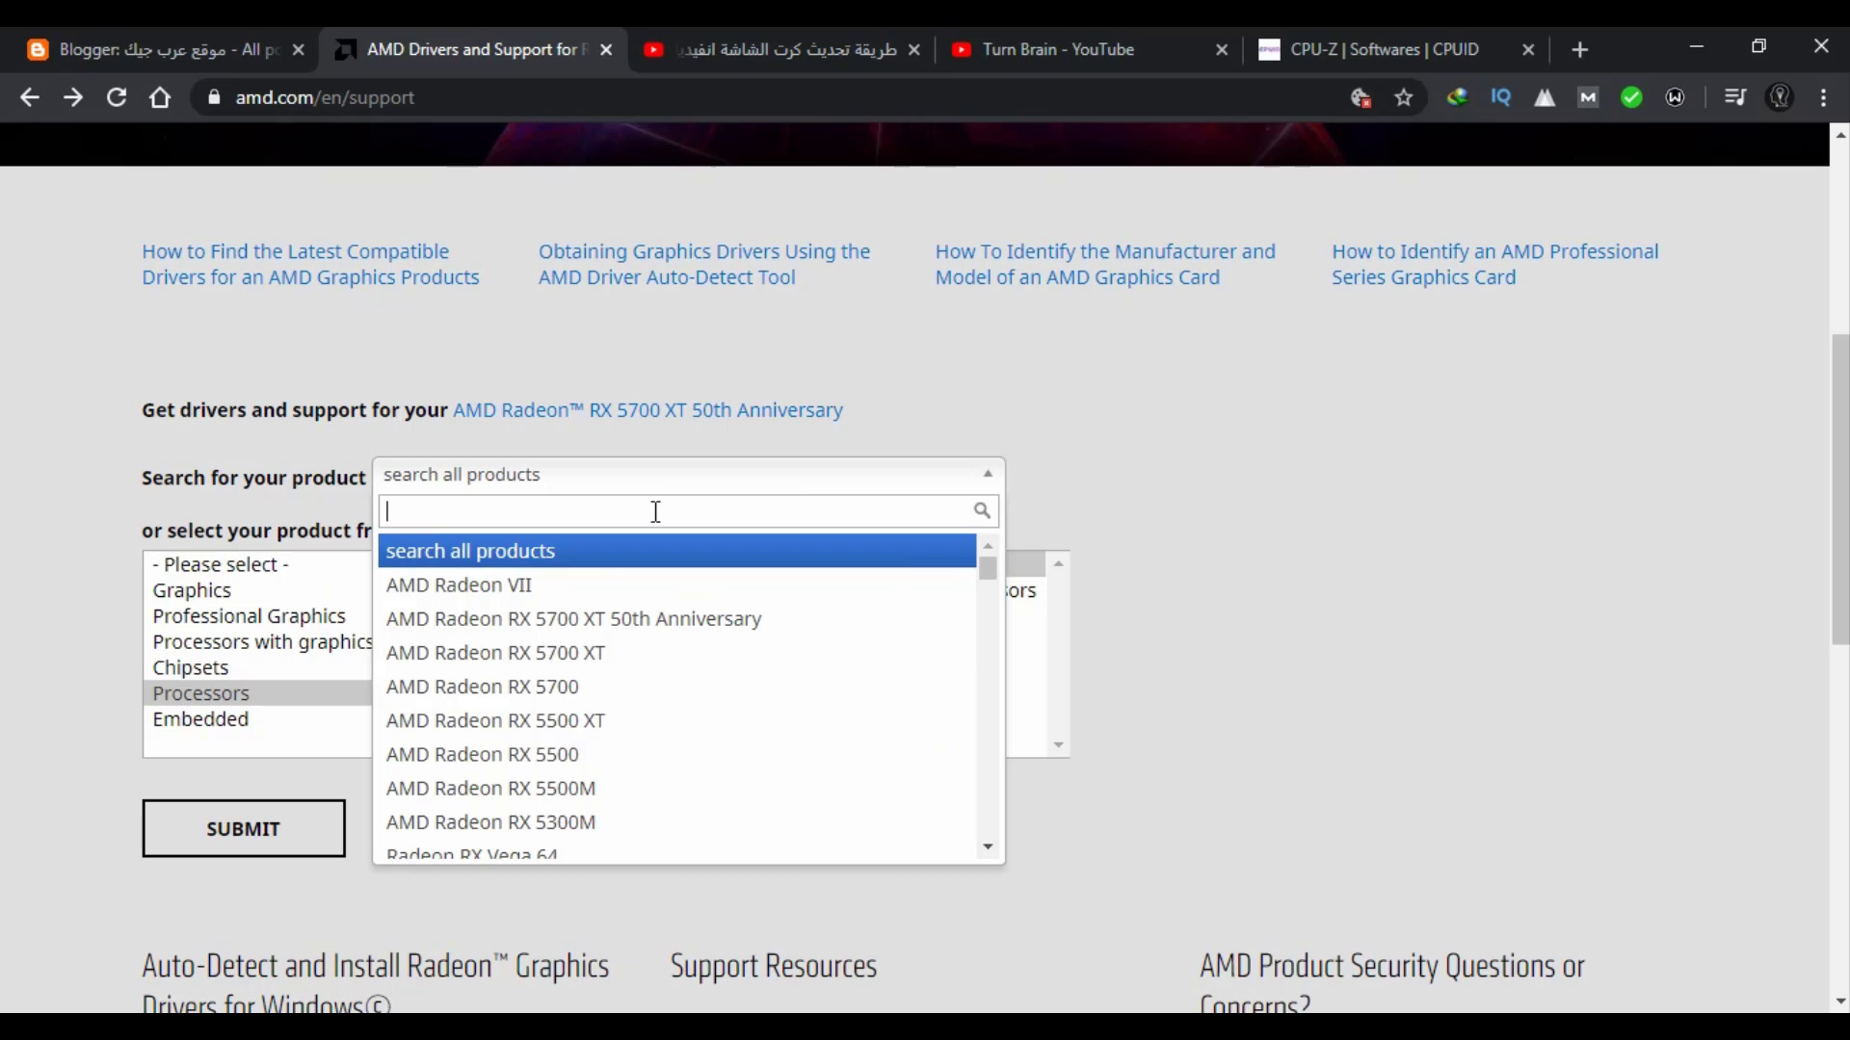Bookmark this page with the star icon
The image size is (1850, 1040).
point(1404,97)
